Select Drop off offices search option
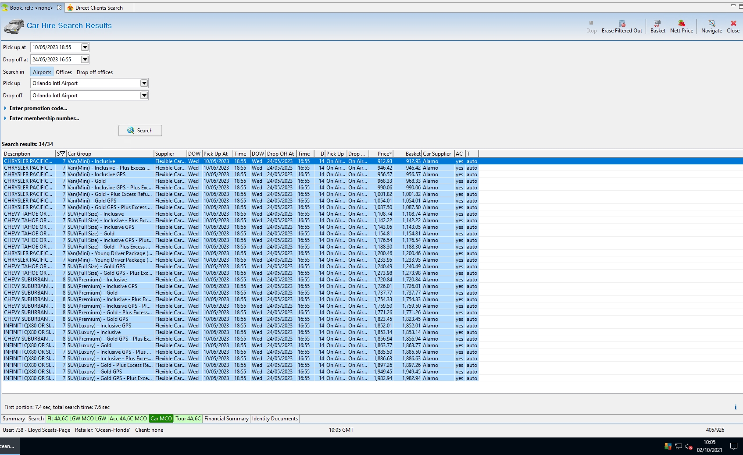743x455 pixels. [x=95, y=72]
